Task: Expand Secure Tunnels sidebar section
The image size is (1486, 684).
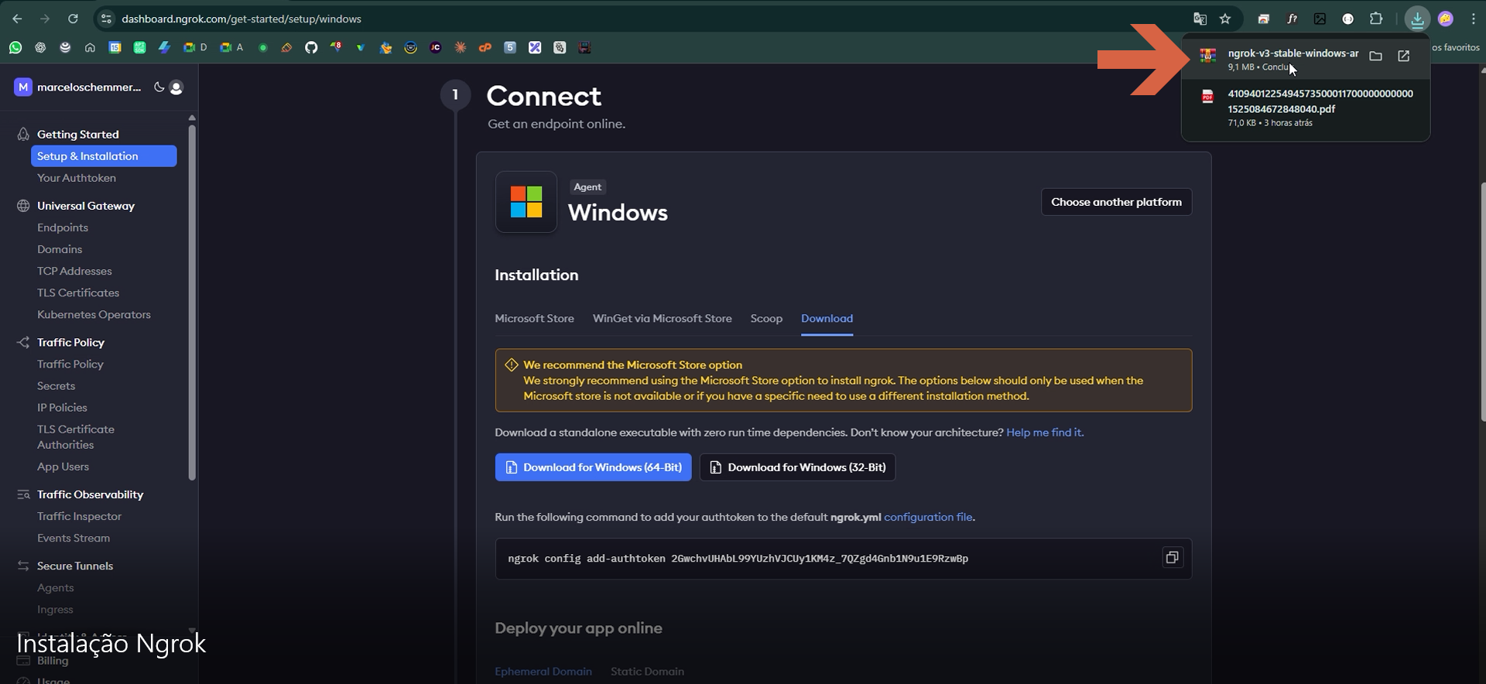Action: click(75, 566)
